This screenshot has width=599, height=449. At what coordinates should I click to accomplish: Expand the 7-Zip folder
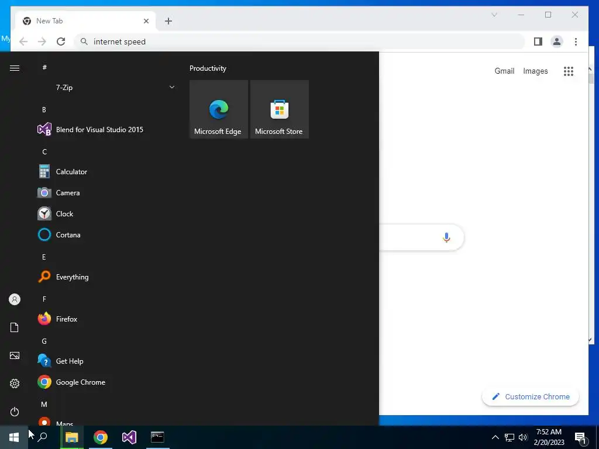107,88
